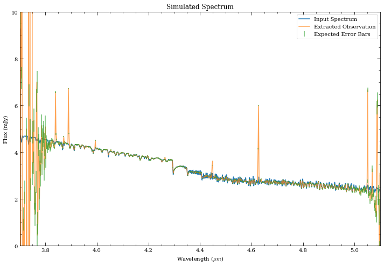Screen dimensions: 384x266
Task: Click x-axis tick label 4.2
Action: pos(149,250)
